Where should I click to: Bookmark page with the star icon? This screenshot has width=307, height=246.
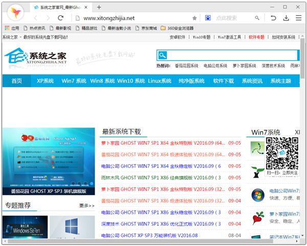tap(194, 18)
